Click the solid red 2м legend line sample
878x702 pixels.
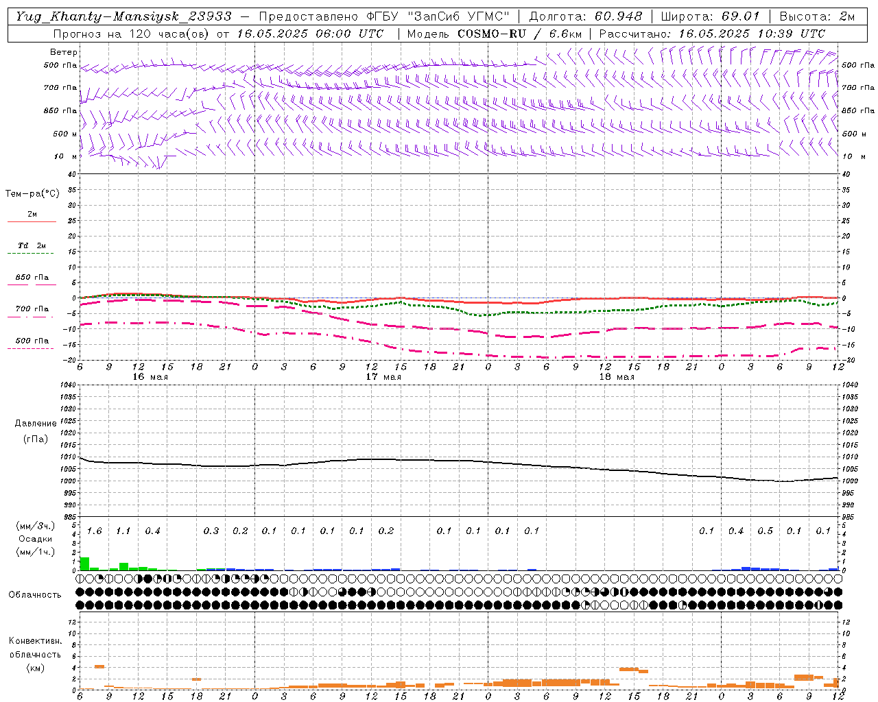click(32, 221)
